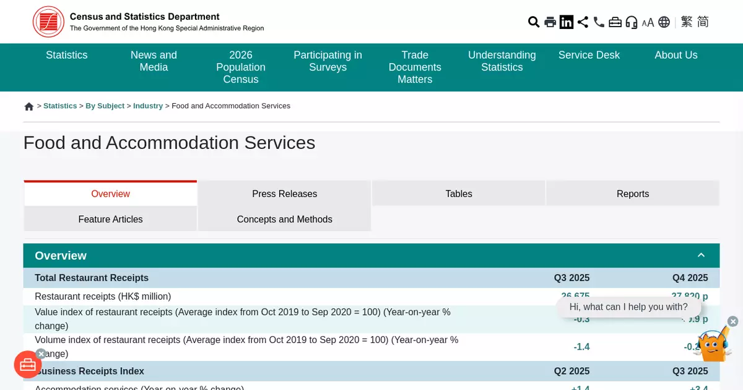
Task: Click the header toolbox briefcase icon
Action: pyautogui.click(x=615, y=22)
